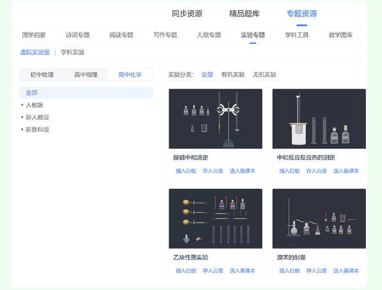Open the 中和反应反应热的测定 experiment thumbnail

click(x=319, y=119)
